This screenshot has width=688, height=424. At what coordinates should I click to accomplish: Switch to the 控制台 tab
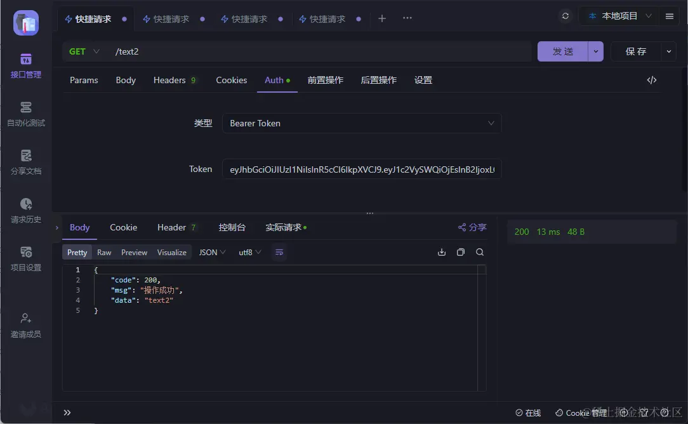232,227
